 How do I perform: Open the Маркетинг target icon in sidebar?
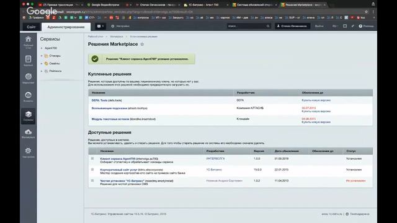[28, 76]
